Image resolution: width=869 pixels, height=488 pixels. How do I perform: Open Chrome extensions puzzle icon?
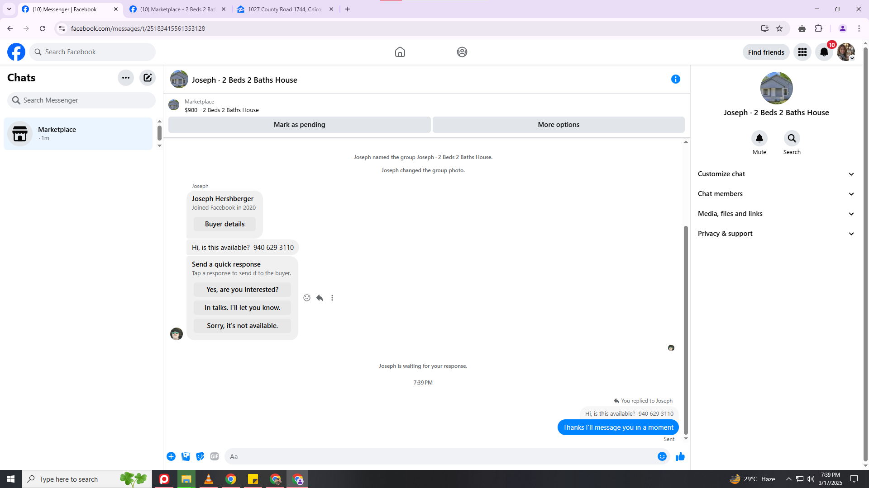(x=819, y=28)
